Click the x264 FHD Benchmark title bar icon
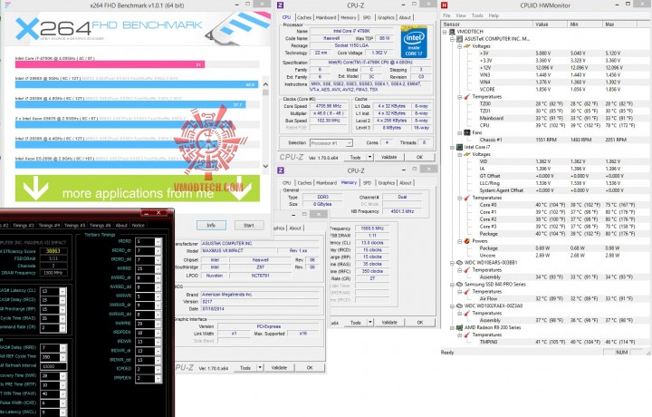 click(7, 5)
